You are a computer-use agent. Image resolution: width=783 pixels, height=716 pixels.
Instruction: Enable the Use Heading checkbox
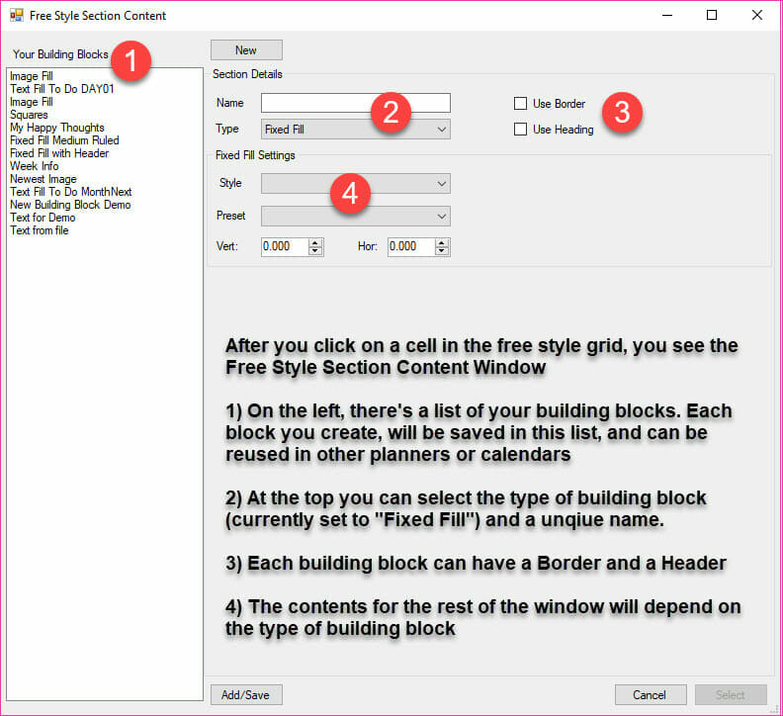[520, 129]
